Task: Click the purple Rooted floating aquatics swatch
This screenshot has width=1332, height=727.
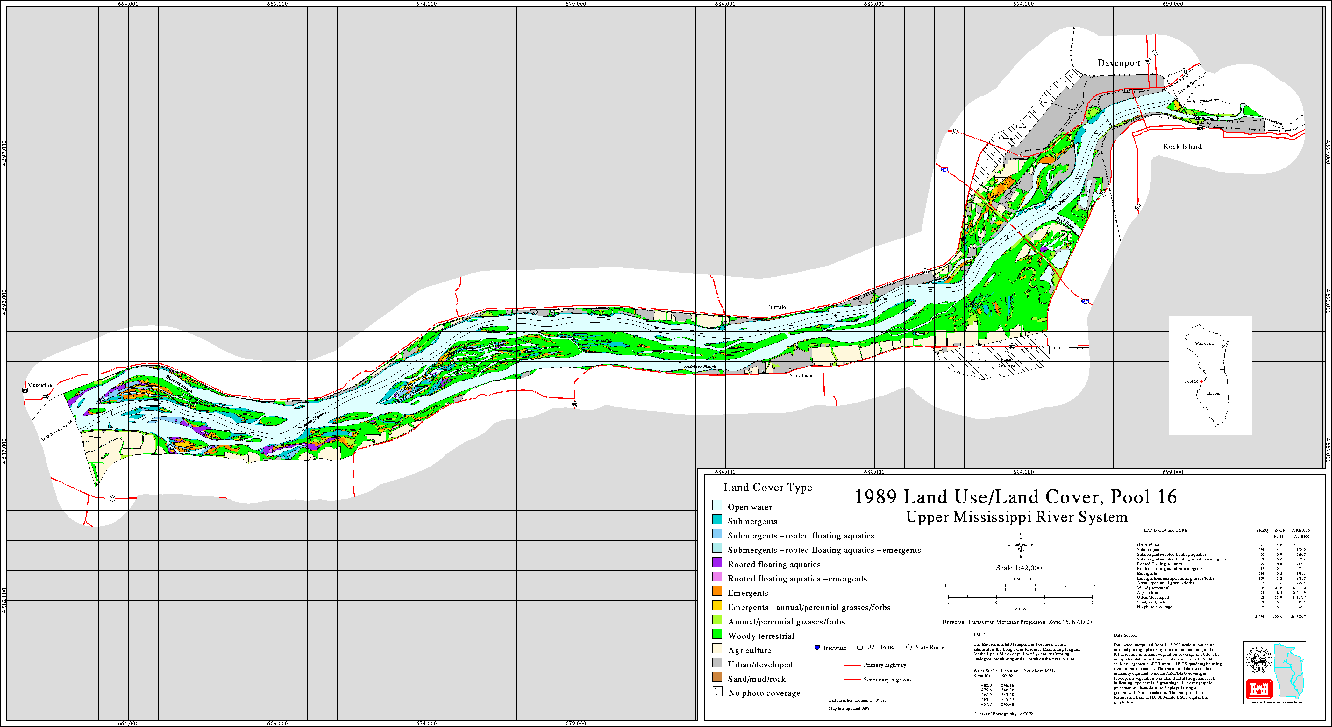Action: pyautogui.click(x=717, y=563)
